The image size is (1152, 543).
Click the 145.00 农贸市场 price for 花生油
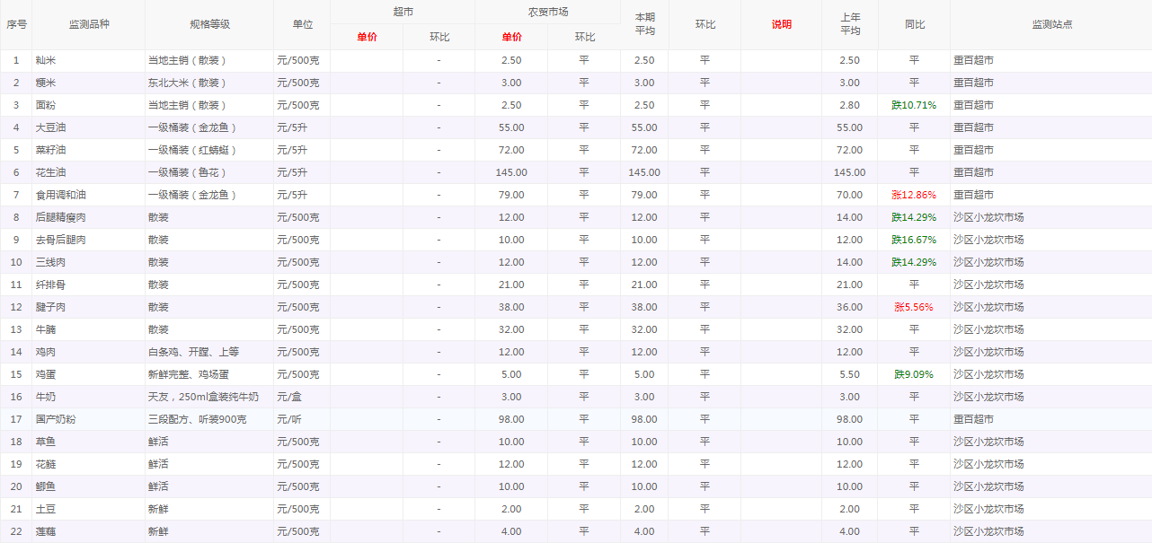point(510,172)
